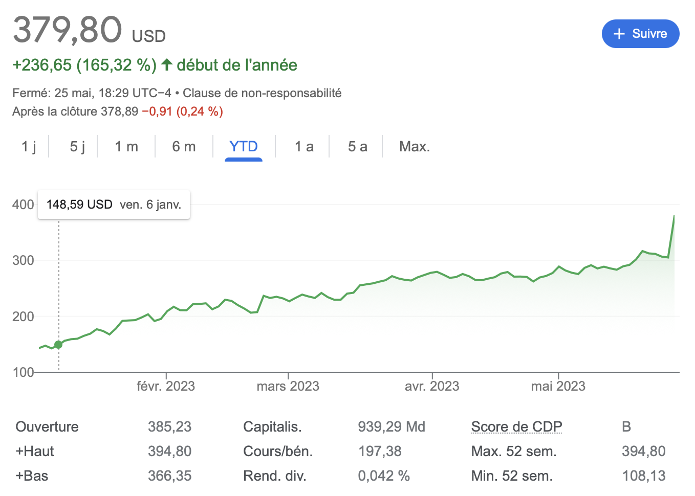
Task: Click the févr. 2023 axis label
Action: (166, 386)
